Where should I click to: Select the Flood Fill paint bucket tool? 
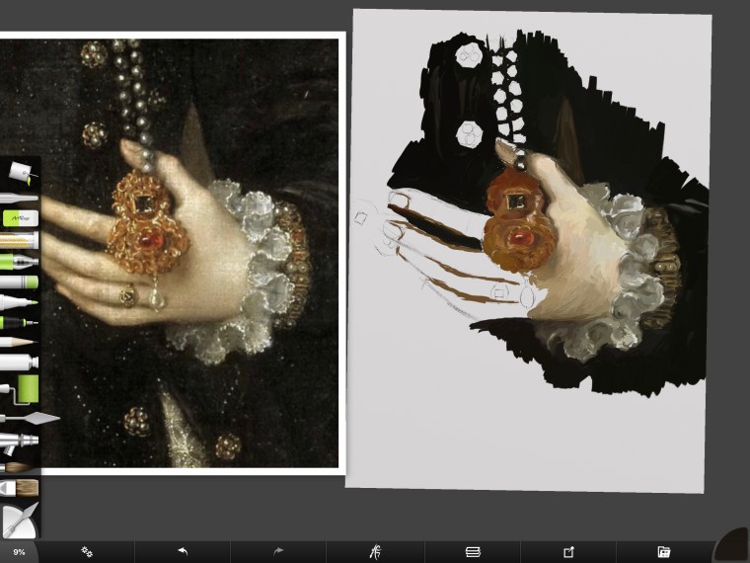(23, 174)
